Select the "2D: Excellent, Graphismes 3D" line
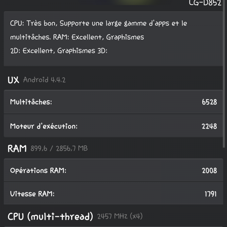 (59, 51)
